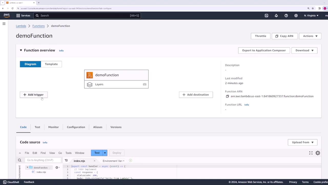Open the hamburger side navigation menu
This screenshot has height=185, width=328.
coord(4,24)
